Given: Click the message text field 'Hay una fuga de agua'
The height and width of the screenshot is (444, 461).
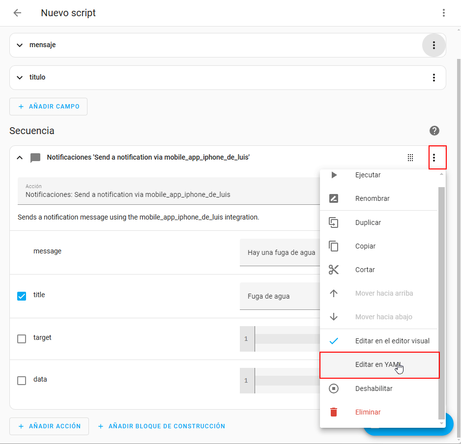Looking at the screenshot, I should [280, 252].
